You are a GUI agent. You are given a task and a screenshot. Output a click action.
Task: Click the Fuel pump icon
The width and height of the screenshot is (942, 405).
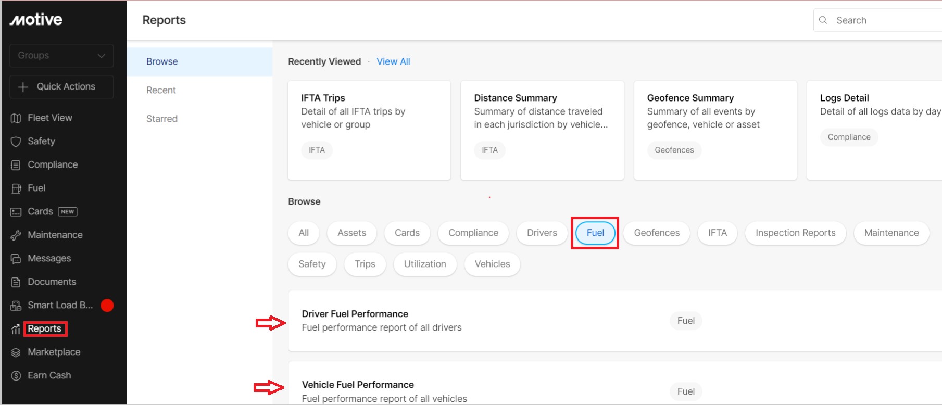coord(16,188)
